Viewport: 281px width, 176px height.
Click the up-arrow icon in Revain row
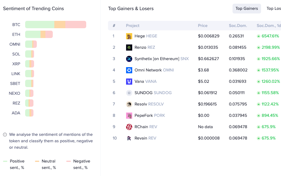[x=258, y=138]
